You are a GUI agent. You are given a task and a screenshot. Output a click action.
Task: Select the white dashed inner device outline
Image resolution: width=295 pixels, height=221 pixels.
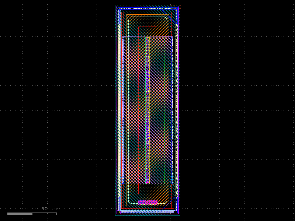pyautogui.click(x=147, y=17)
